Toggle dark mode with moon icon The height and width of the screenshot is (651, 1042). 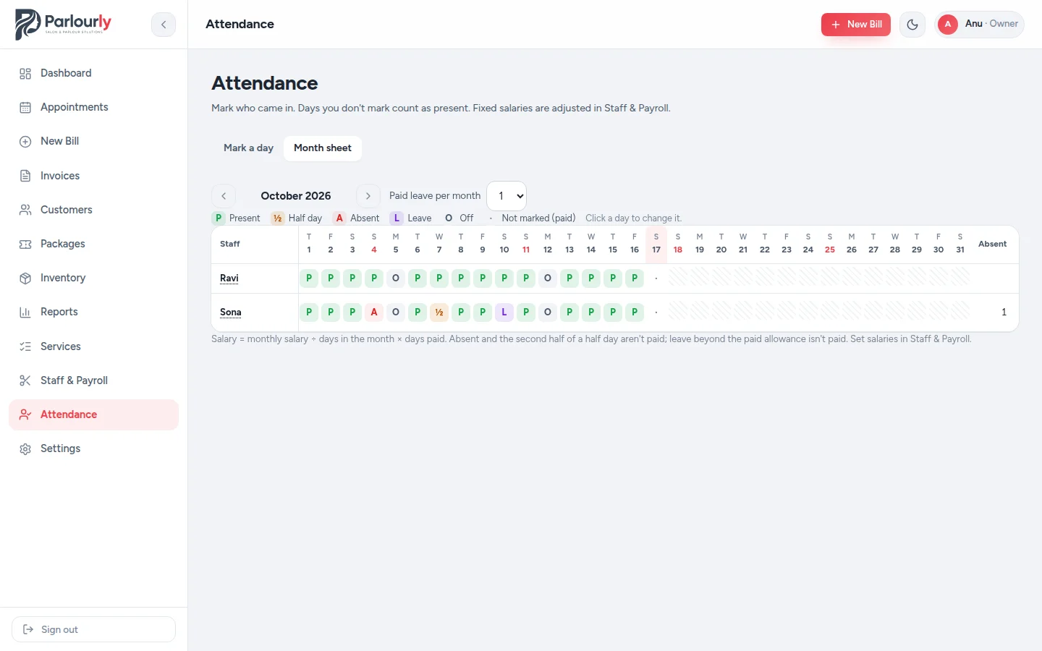click(x=912, y=25)
